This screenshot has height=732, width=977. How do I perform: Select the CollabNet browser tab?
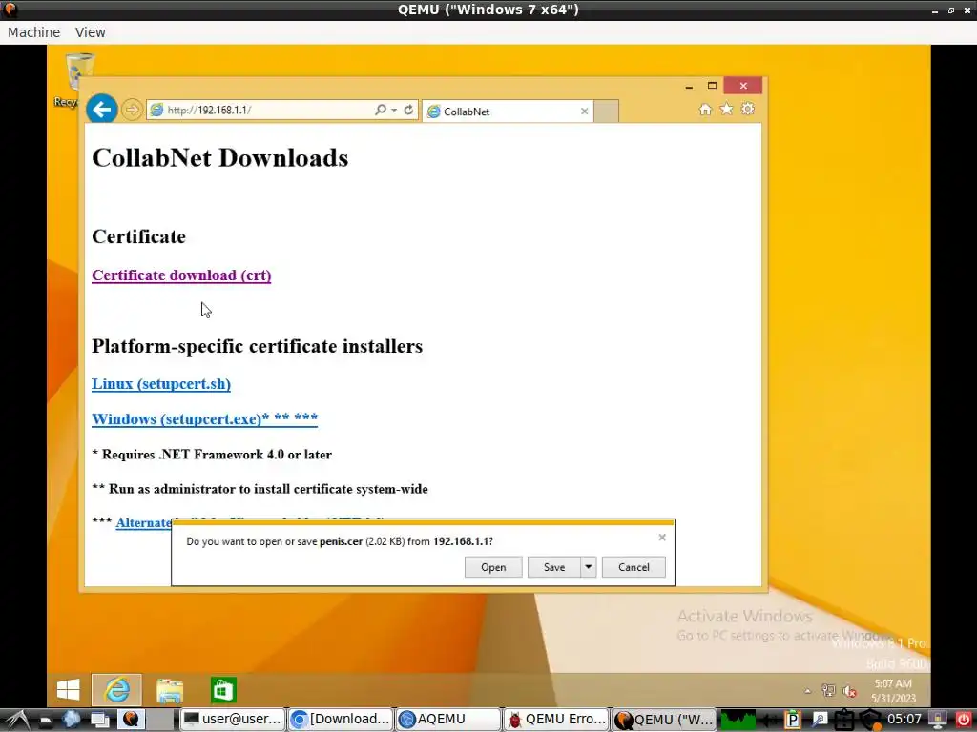(508, 112)
